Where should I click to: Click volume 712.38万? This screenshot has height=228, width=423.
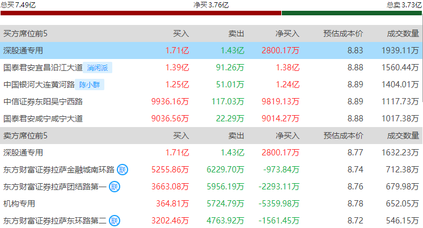click(x=403, y=170)
